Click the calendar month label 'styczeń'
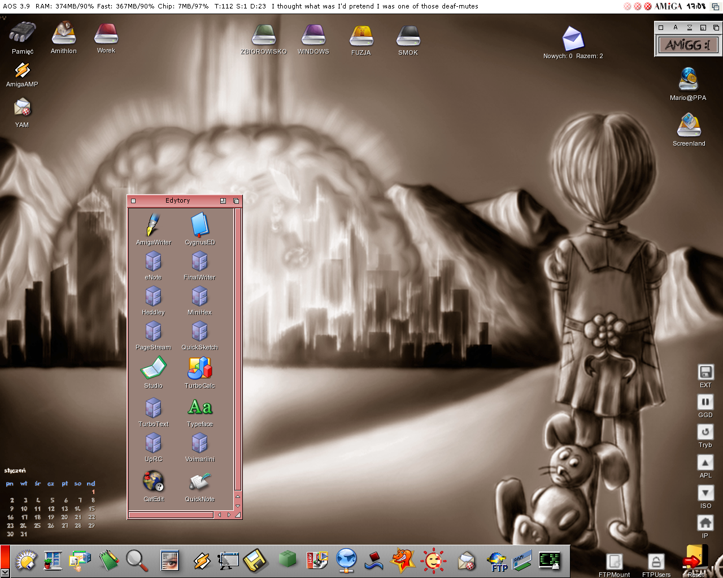This screenshot has height=578, width=723. coord(15,470)
